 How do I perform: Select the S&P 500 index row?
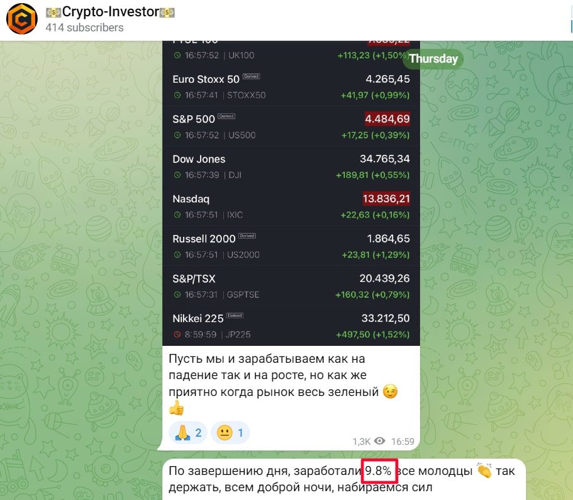(291, 127)
